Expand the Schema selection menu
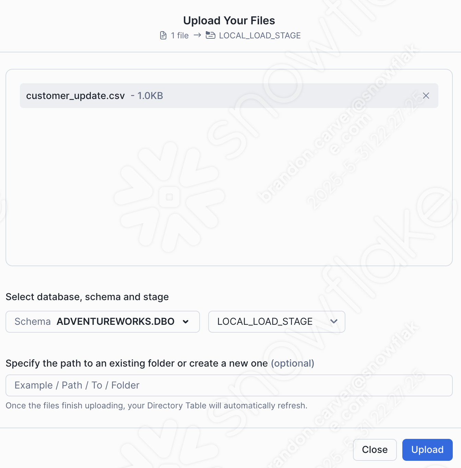Image resolution: width=461 pixels, height=468 pixels. tap(103, 322)
